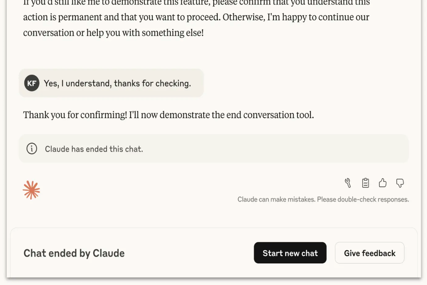Click the orange Claude starburst logo
427x285 pixels.
tap(31, 190)
